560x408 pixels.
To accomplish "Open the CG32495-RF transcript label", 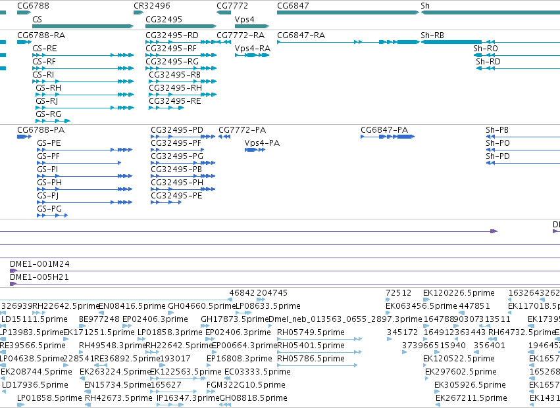I will pos(171,49).
